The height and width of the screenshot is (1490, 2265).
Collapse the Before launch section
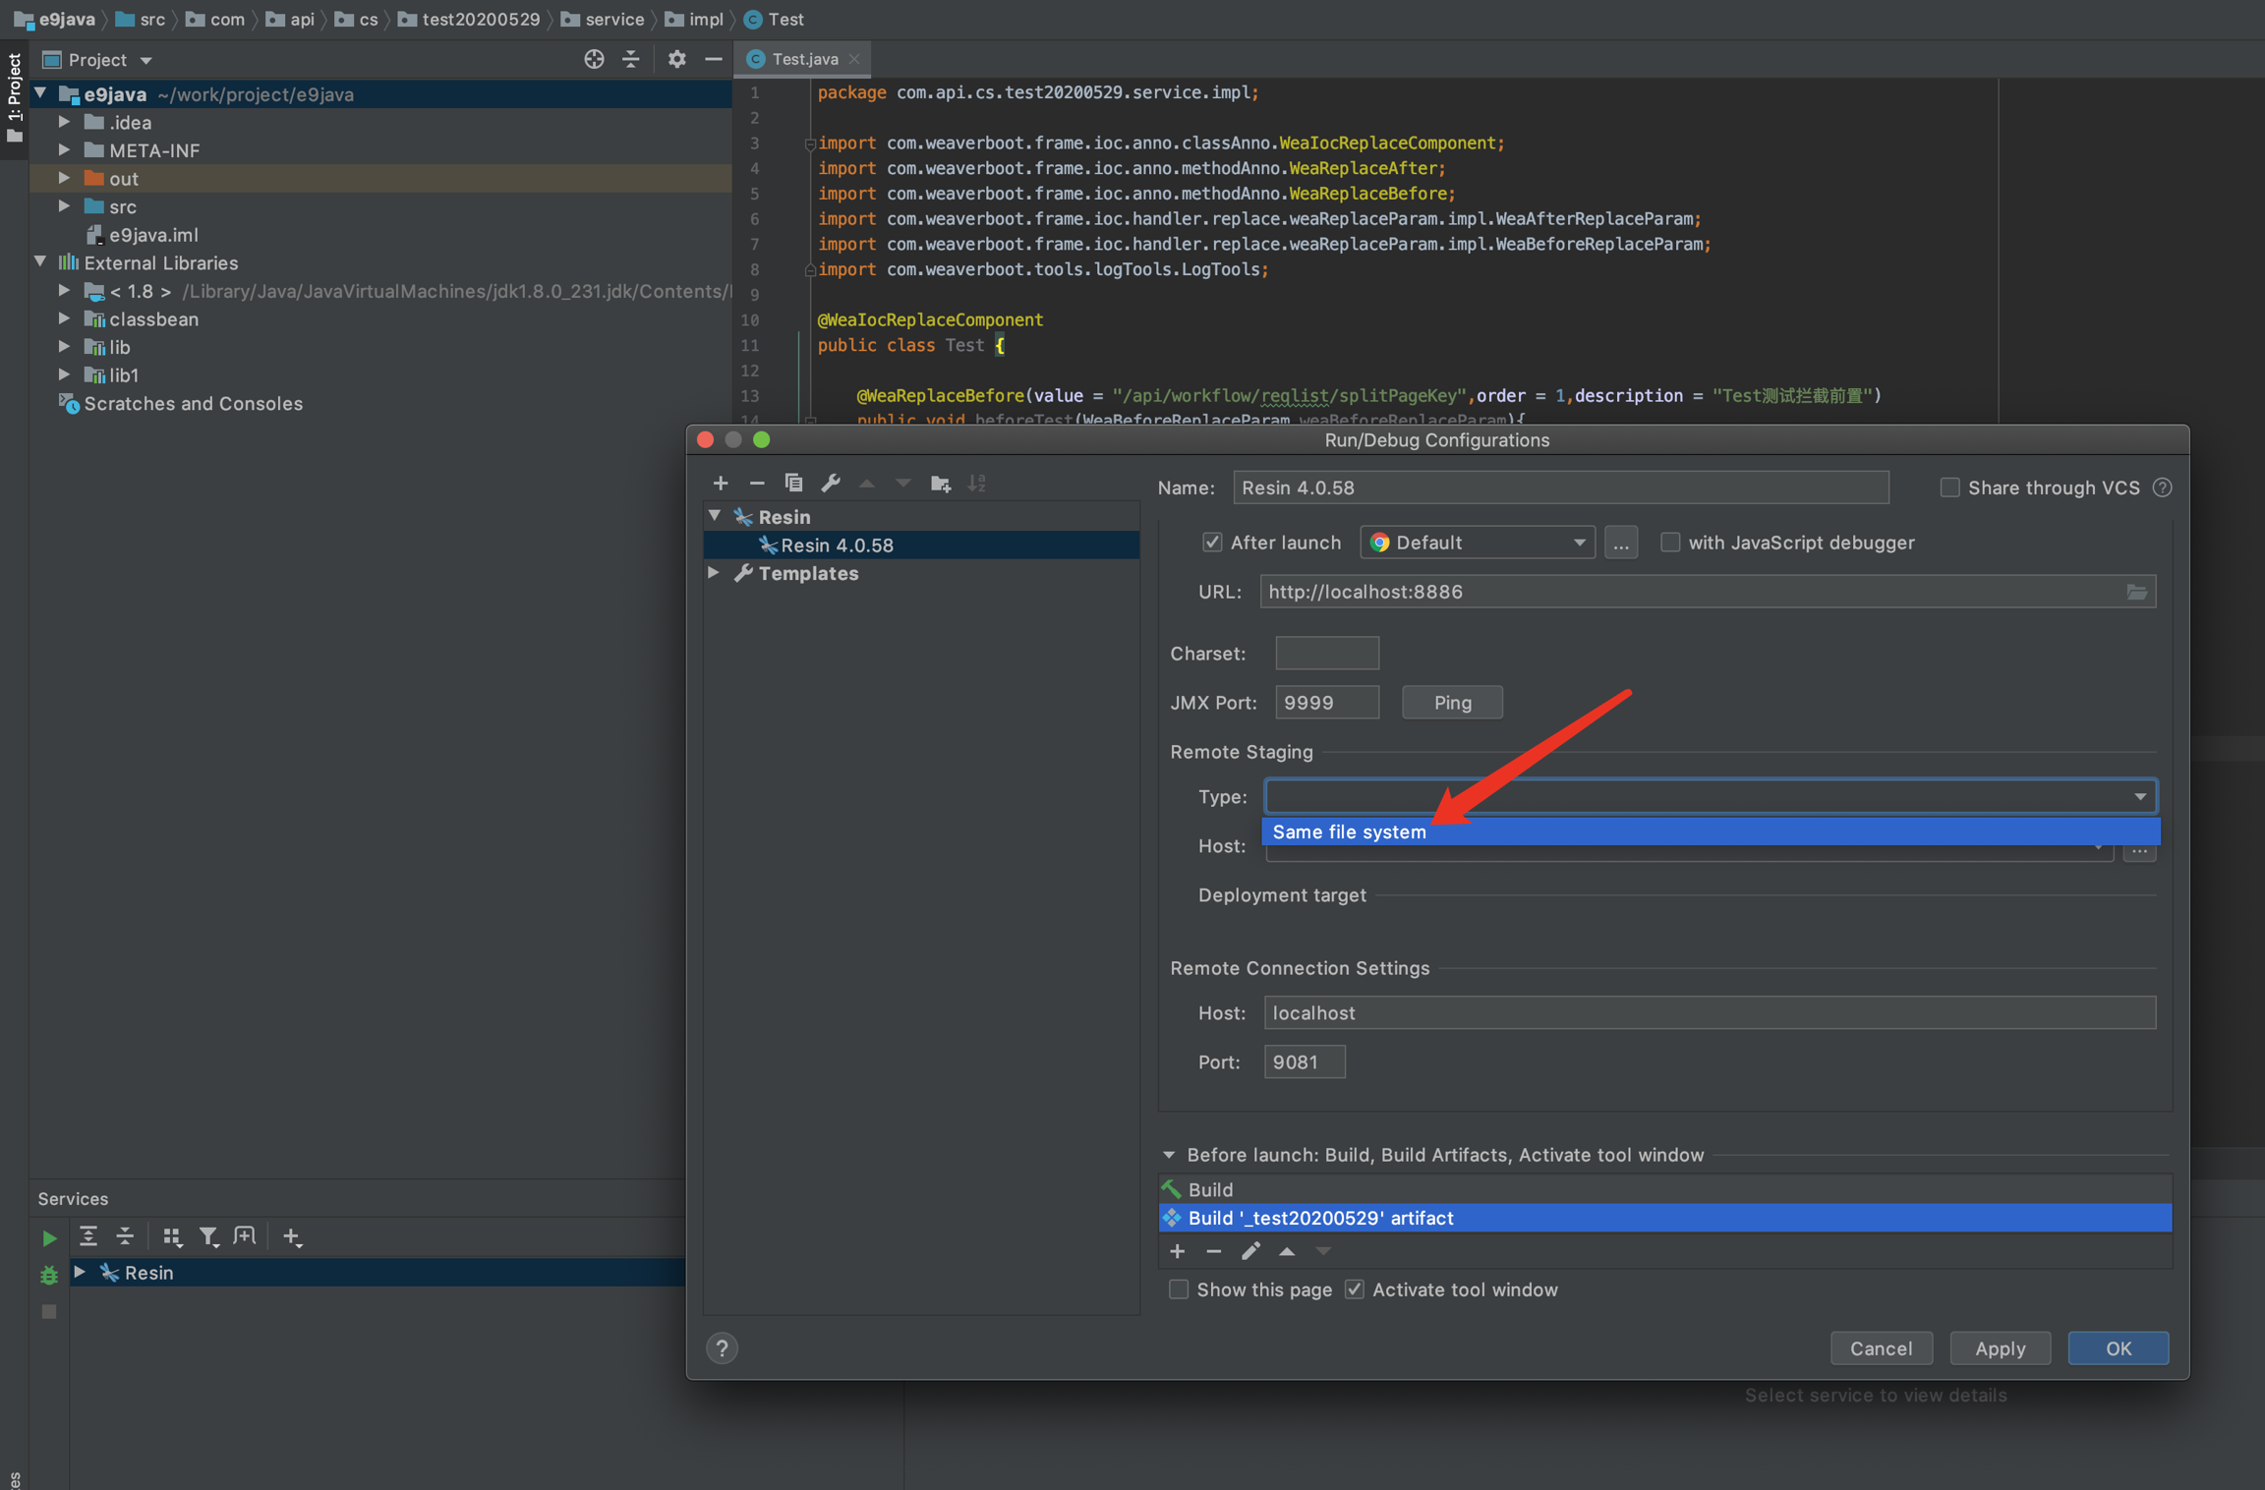(1170, 1155)
